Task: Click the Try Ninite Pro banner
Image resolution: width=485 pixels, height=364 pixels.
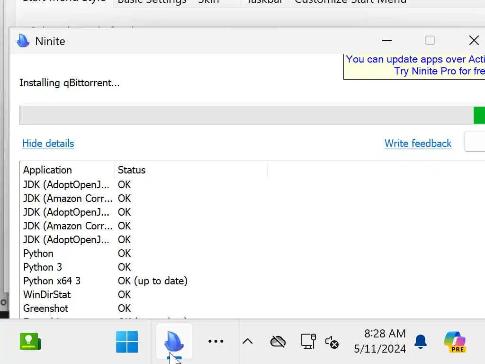Action: point(414,66)
